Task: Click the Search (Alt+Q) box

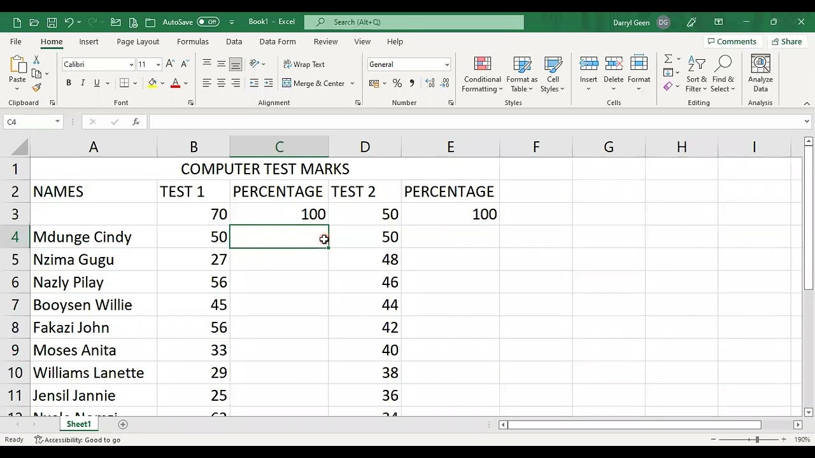Action: pos(414,22)
